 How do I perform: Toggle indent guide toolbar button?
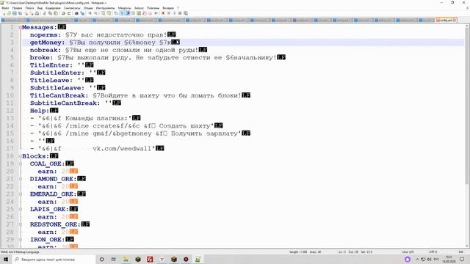(127, 13)
